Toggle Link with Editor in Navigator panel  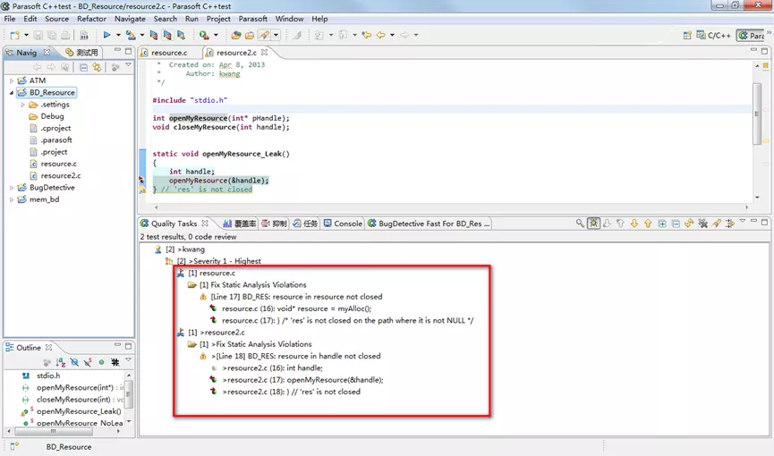tap(96, 67)
